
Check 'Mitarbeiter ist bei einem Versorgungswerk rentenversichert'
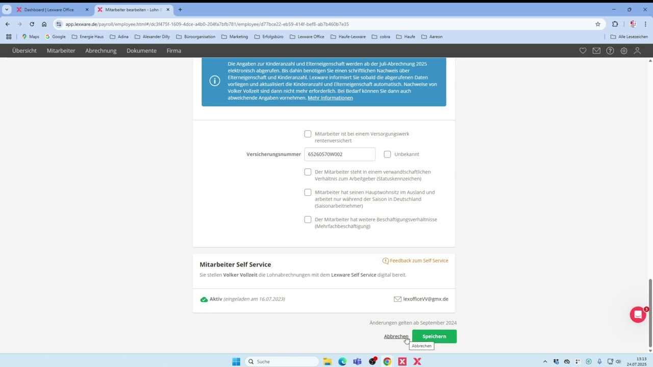[x=308, y=134]
